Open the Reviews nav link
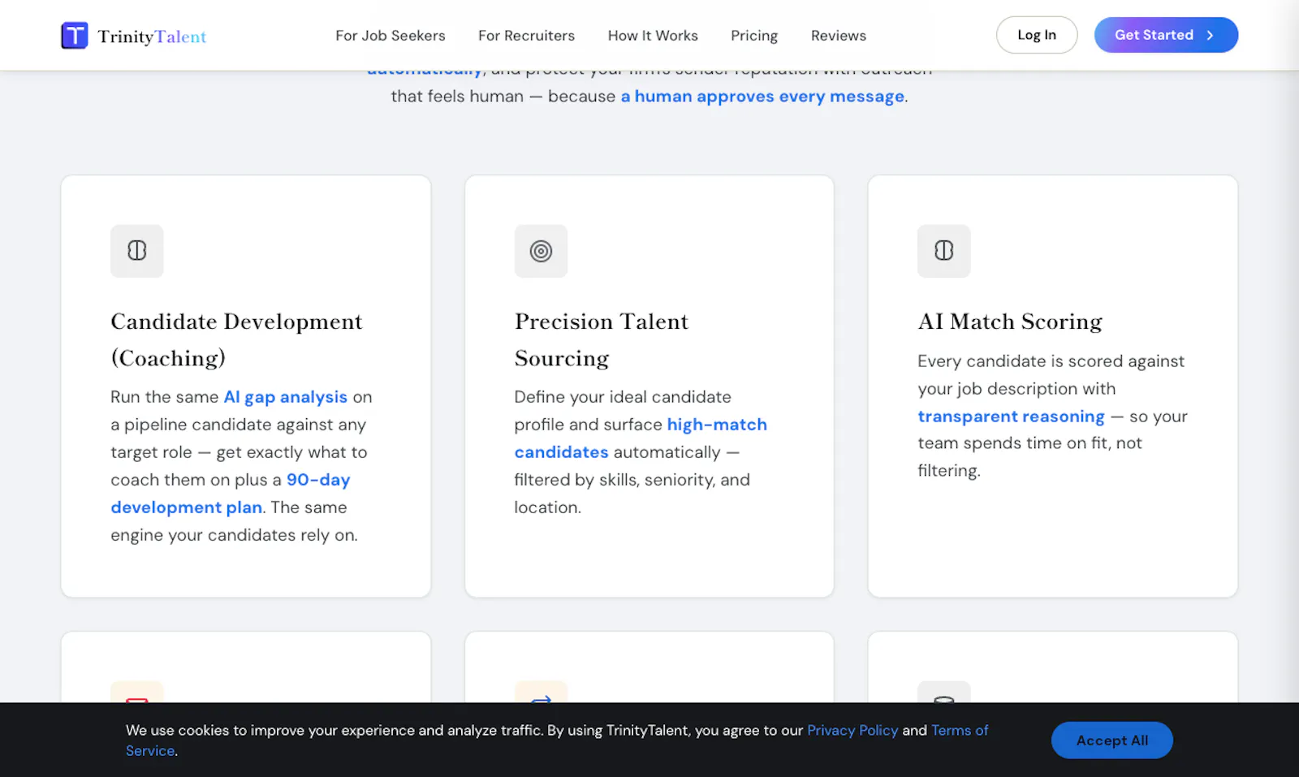Viewport: 1299px width, 777px height. [839, 36]
